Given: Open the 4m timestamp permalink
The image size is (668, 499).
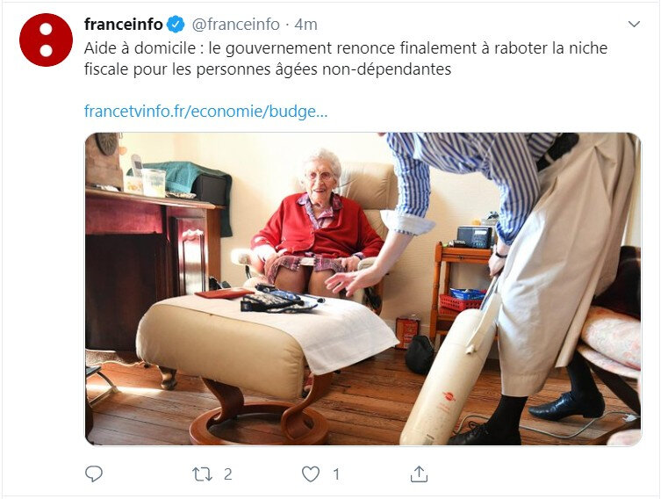Looking at the screenshot, I should pos(305,25).
